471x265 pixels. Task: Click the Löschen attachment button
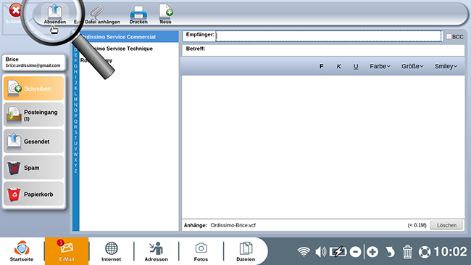pyautogui.click(x=446, y=225)
